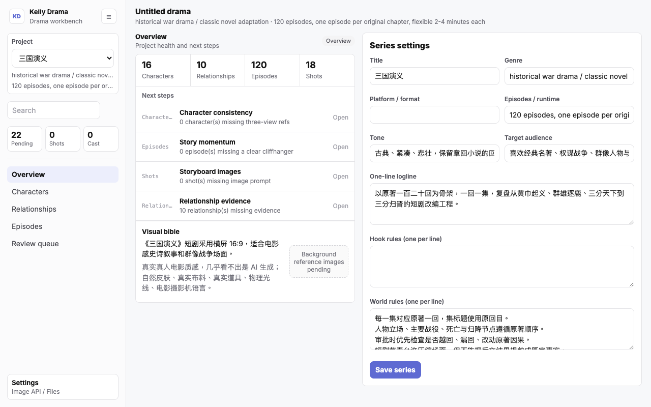Edit the Target audience field
This screenshot has width=651, height=407.
[569, 153]
